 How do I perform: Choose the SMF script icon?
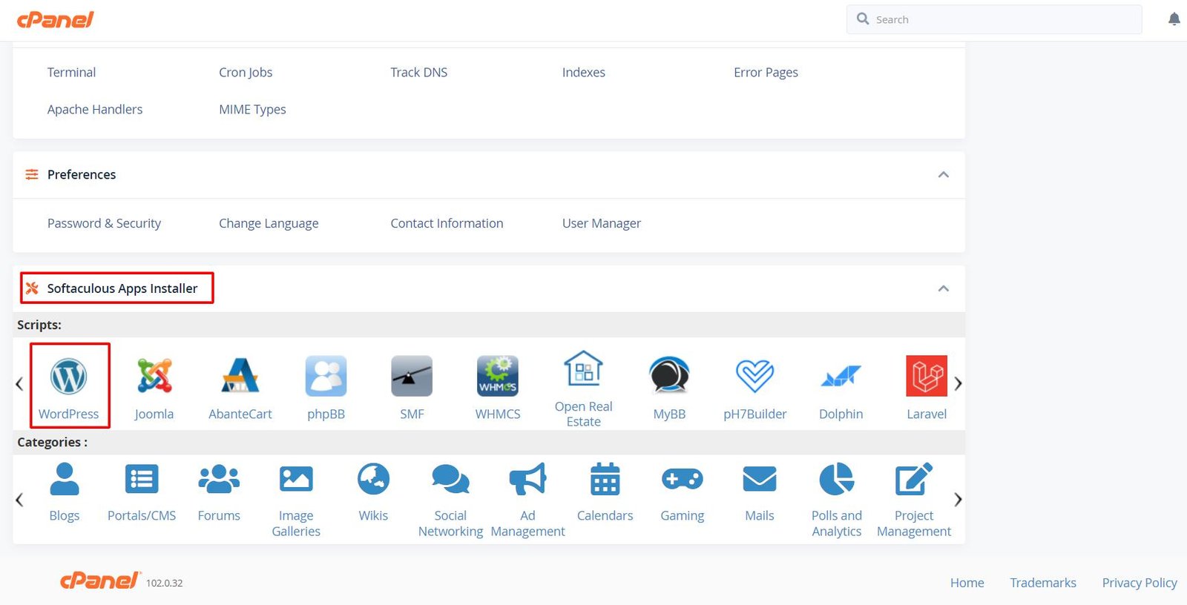pyautogui.click(x=412, y=376)
